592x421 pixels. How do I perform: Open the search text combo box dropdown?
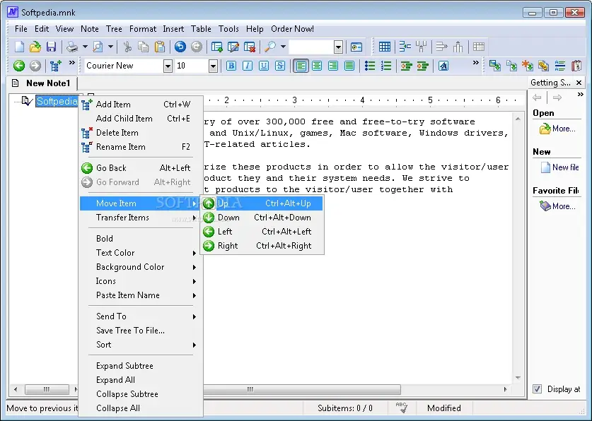point(338,47)
